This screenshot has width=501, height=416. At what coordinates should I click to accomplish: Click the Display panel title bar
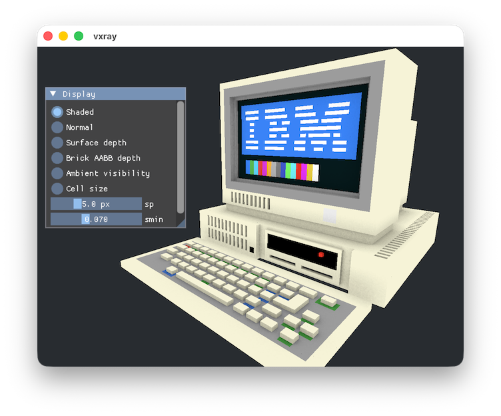click(x=116, y=94)
